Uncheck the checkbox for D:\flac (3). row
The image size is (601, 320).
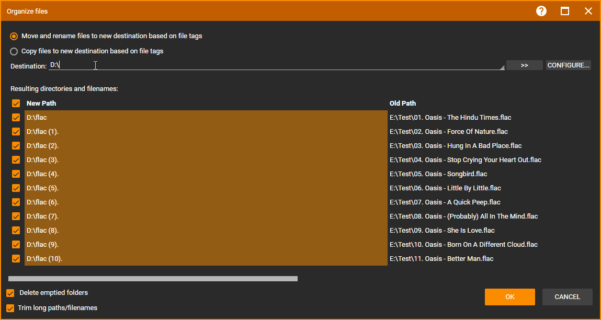point(16,160)
